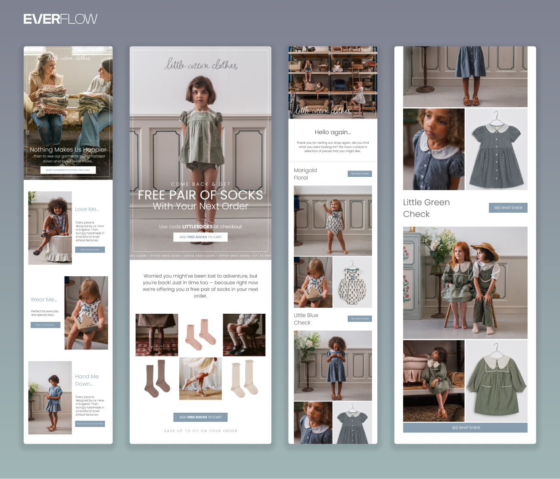Click the 'Hand Me Down...' heading
This screenshot has height=479, width=560.
tap(87, 380)
